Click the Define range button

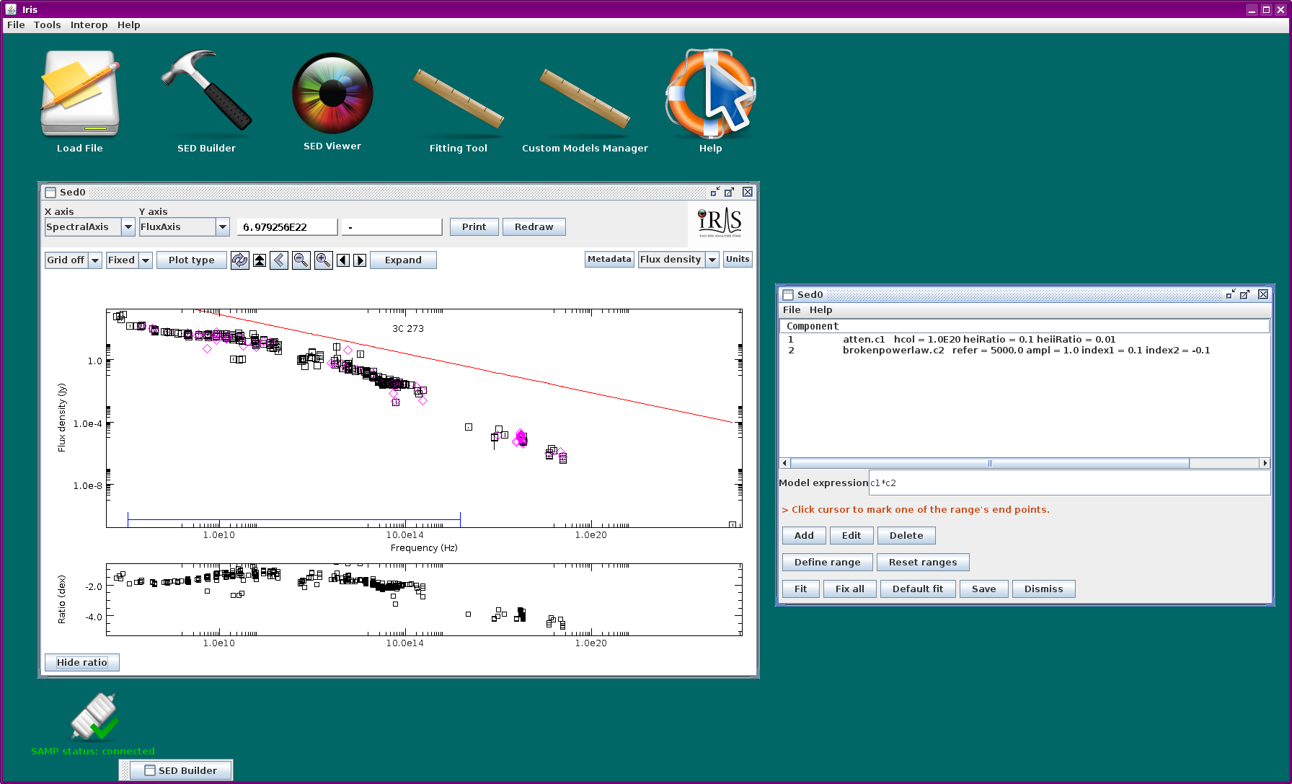pos(828,563)
